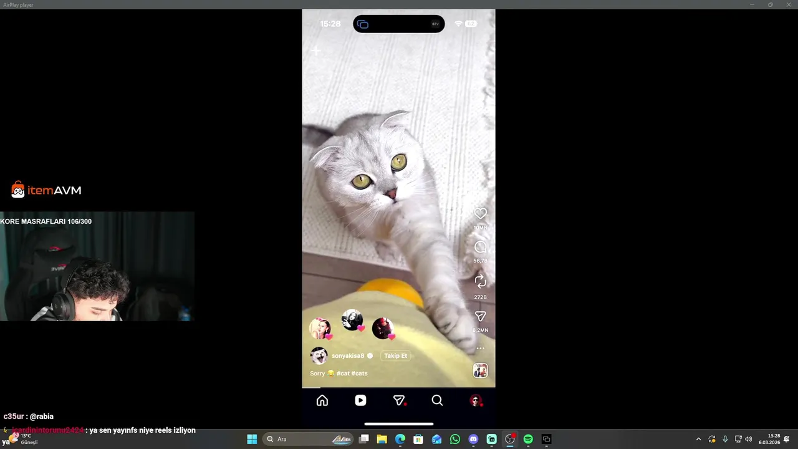798x449 pixels.
Task: Open Spotify from taskbar
Action: coord(528,439)
